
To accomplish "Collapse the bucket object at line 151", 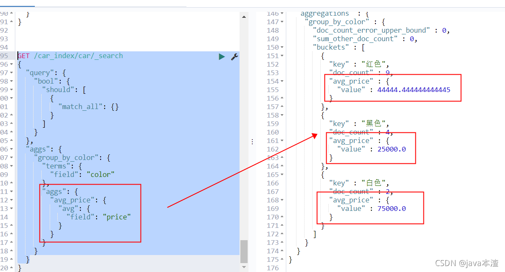I will click(282, 56).
